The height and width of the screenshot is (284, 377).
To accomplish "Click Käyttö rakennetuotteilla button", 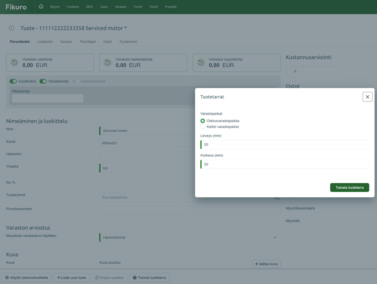I will pyautogui.click(x=26, y=278).
